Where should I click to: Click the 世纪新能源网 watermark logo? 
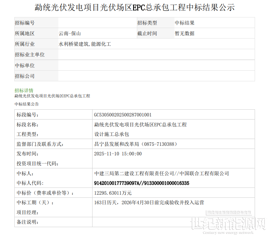(228, 224)
